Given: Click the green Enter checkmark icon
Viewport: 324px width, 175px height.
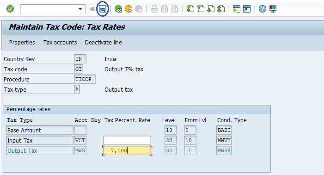Looking at the screenshot, I should (x=10, y=9).
